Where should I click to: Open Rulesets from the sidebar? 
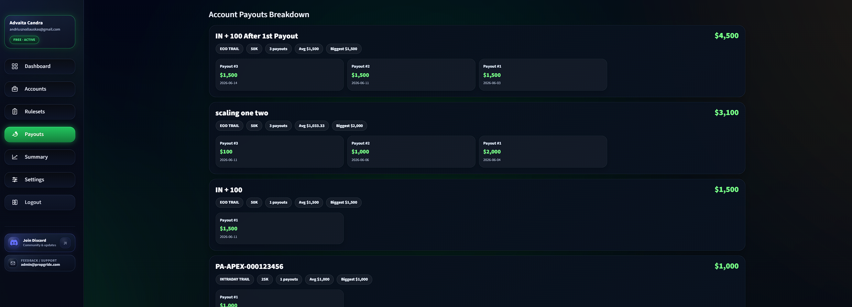(40, 112)
